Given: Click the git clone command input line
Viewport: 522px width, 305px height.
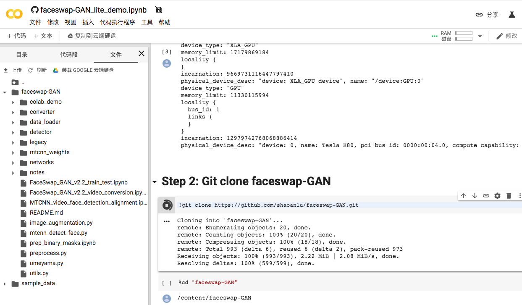Looking at the screenshot, I should tap(349, 205).
